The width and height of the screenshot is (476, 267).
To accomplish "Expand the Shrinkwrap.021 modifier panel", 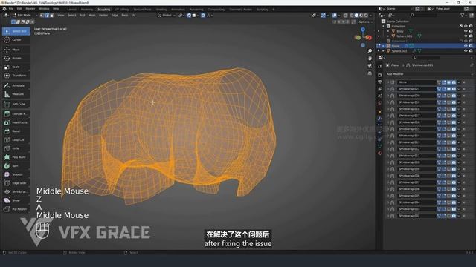I will (388, 89).
